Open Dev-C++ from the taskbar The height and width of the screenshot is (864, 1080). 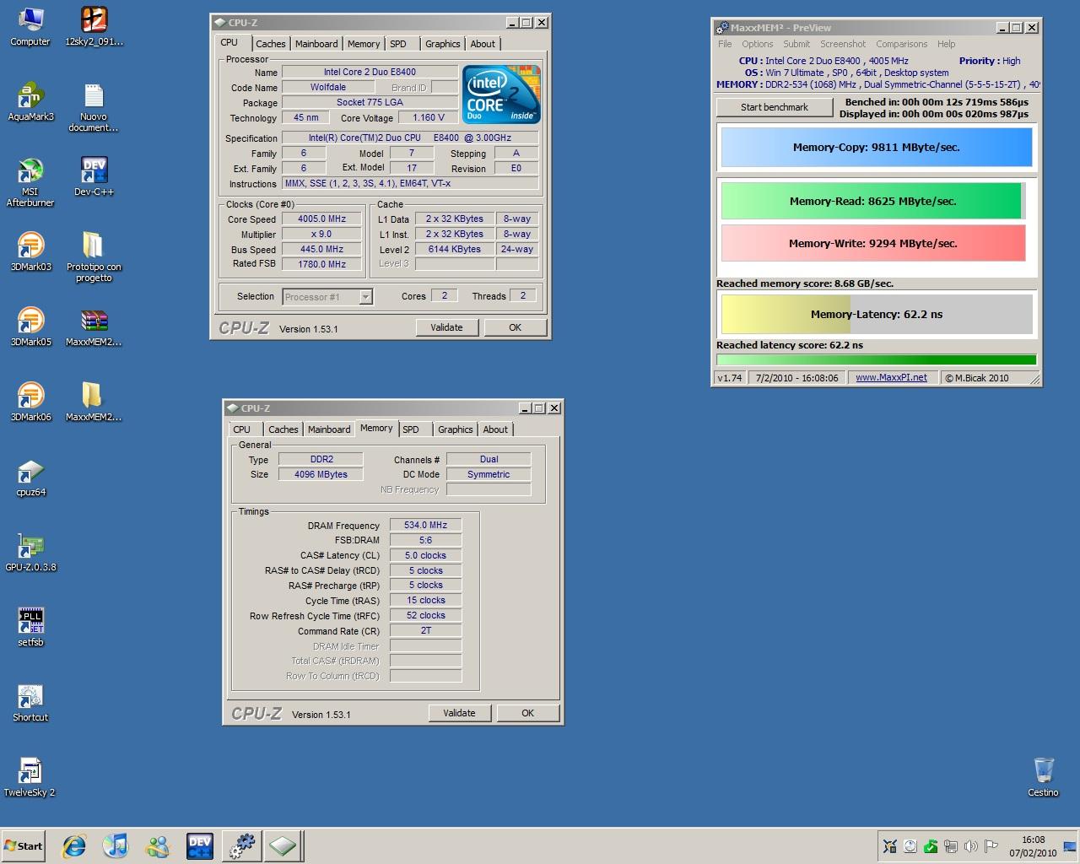[x=200, y=845]
